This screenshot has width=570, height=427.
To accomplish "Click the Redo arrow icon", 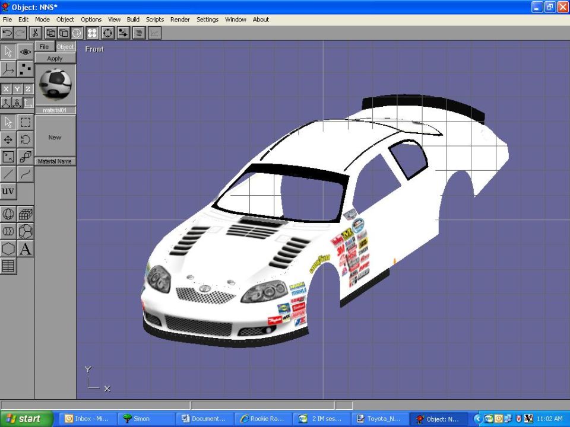I will pos(20,33).
